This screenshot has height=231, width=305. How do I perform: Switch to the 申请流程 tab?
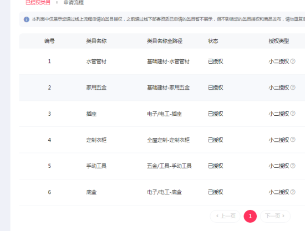74,3
